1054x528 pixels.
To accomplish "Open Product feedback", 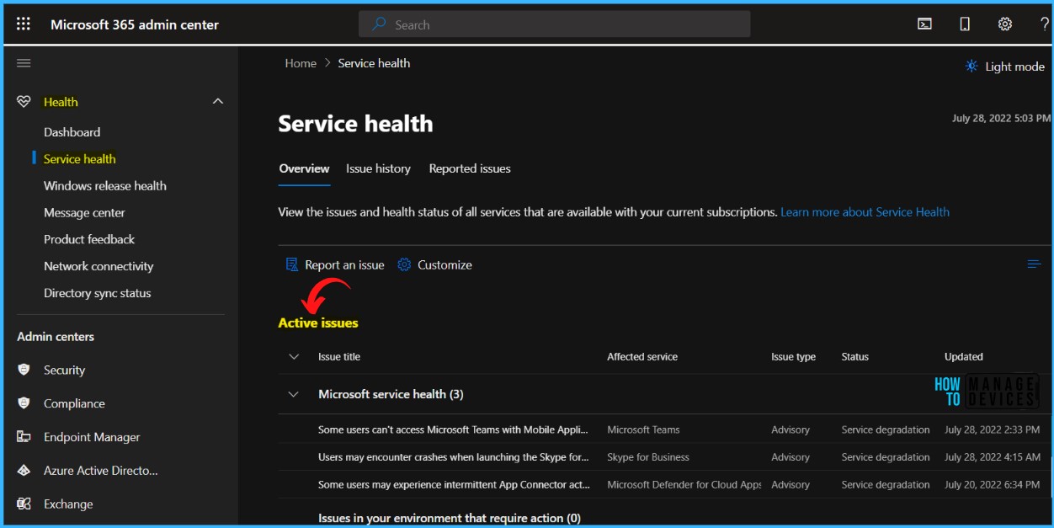I will (x=89, y=240).
